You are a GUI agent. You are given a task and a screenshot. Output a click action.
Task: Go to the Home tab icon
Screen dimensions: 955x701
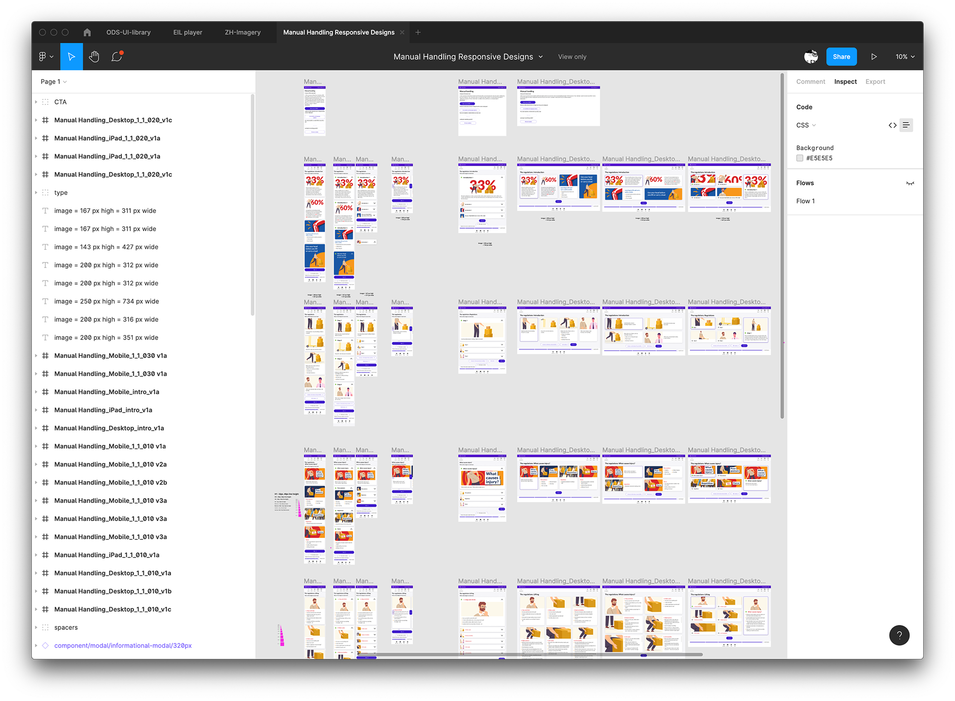(x=87, y=32)
